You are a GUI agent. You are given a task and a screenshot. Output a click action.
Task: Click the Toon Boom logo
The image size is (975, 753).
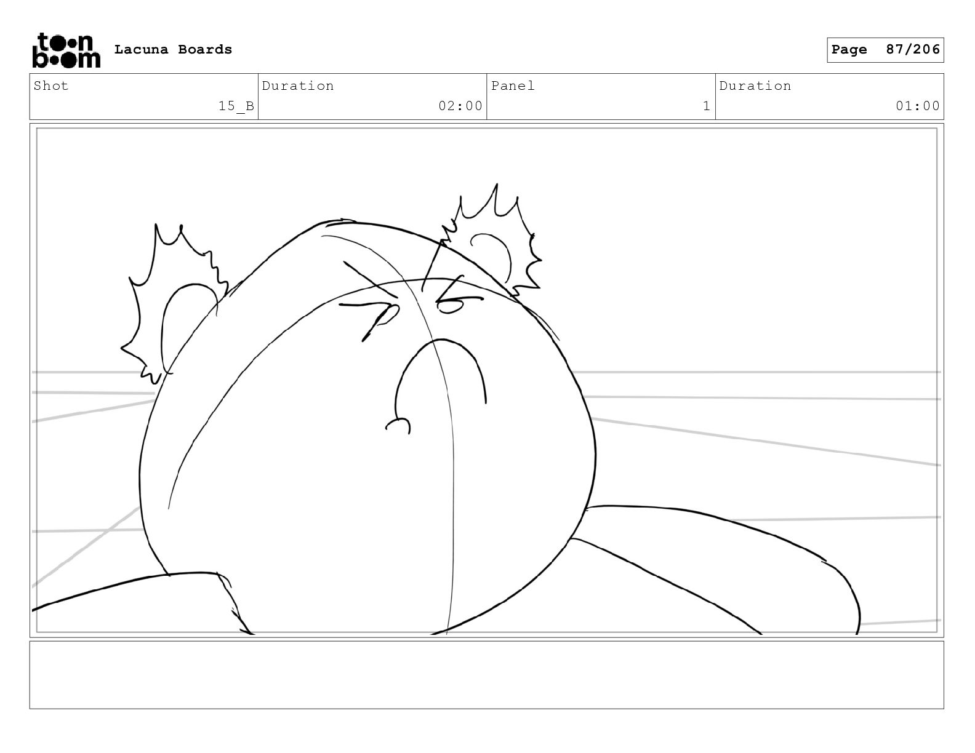click(x=66, y=50)
